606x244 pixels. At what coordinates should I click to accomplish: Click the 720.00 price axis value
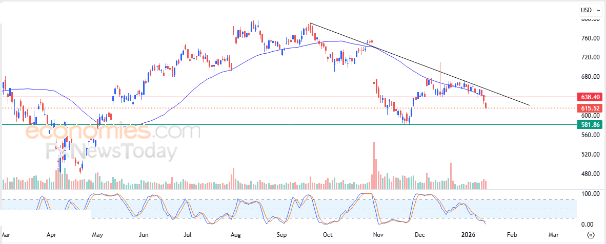click(590, 57)
